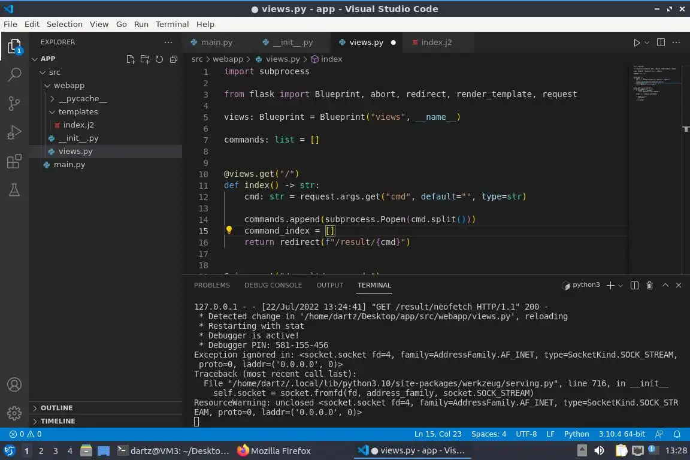Open the dartz@VM3 terminal taskbar item
Image resolution: width=690 pixels, height=460 pixels.
pyautogui.click(x=173, y=451)
